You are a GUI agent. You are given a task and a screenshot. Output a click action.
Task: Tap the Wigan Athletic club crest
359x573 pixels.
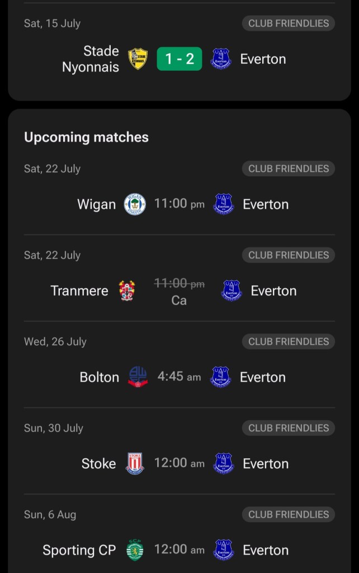coord(135,204)
